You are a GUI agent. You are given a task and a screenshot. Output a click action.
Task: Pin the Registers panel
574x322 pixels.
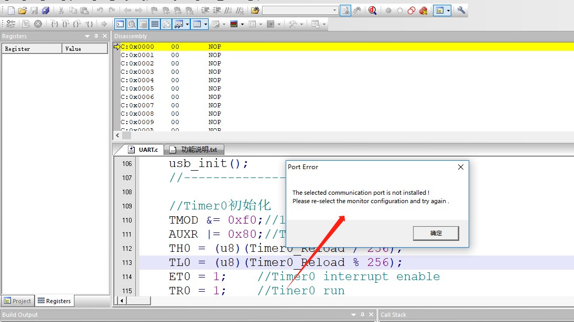96,36
